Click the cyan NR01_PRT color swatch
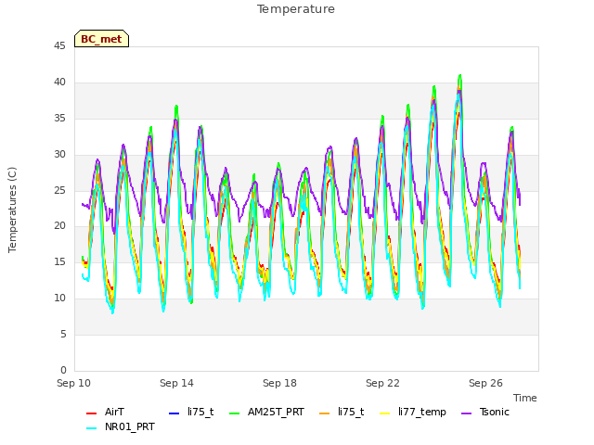Image resolution: width=594 pixels, height=445 pixels. pyautogui.click(x=91, y=428)
